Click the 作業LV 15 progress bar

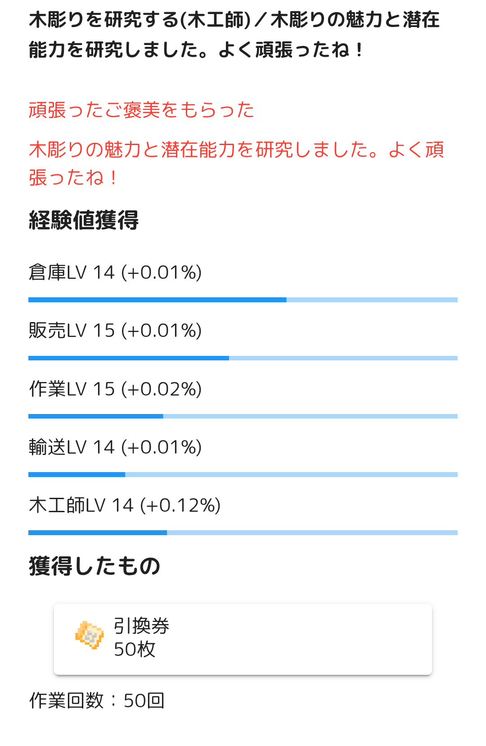pos(243,416)
